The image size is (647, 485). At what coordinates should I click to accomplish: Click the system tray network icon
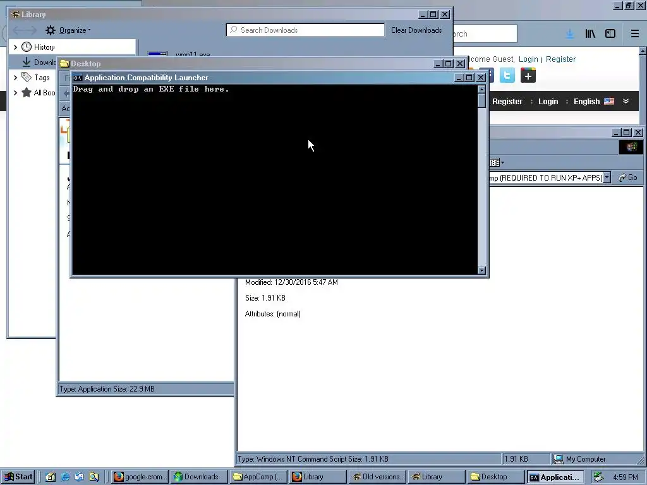coord(598,477)
